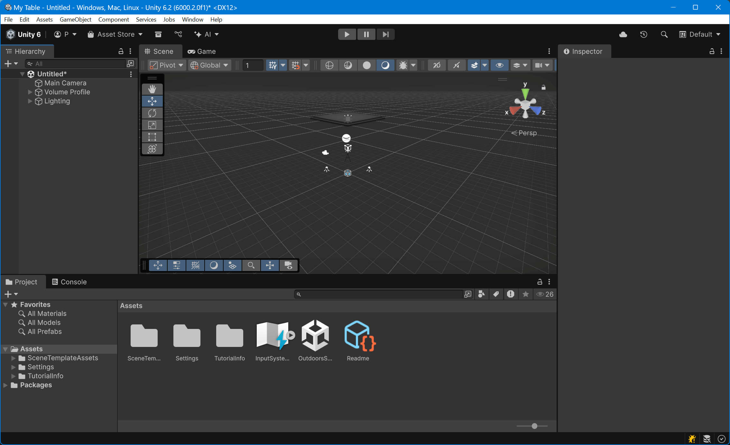Open the Pivot dropdown

pos(166,65)
